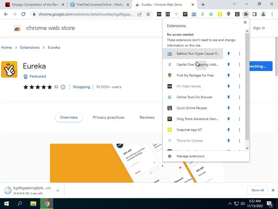The image size is (278, 209).
Task: Unpin Thrive for Chrome
Action: coord(229,141)
